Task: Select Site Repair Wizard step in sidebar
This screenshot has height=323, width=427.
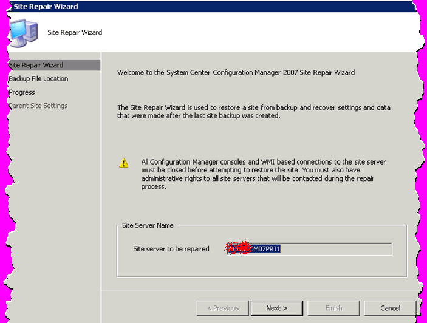Action: (54, 65)
